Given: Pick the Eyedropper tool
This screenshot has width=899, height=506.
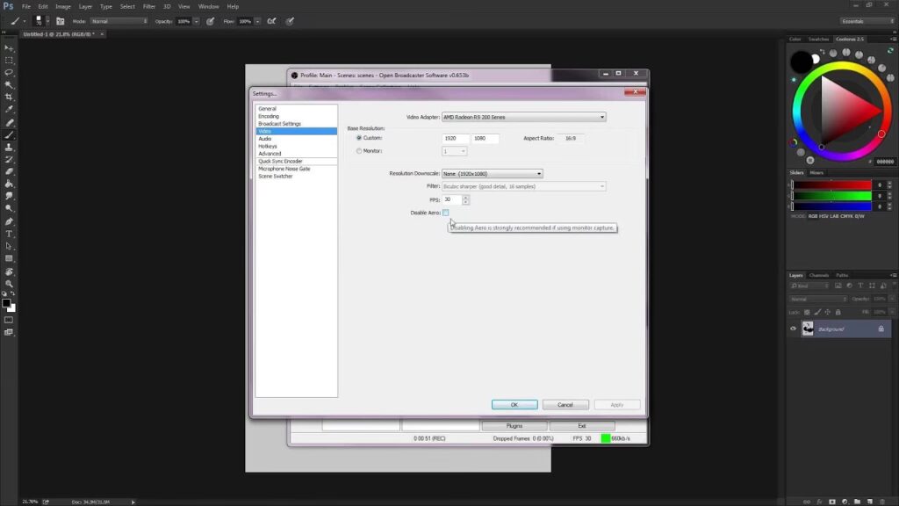Looking at the screenshot, I should [9, 110].
